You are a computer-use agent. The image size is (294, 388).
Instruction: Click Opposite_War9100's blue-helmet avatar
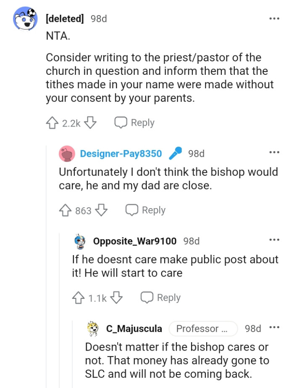pos(80,241)
